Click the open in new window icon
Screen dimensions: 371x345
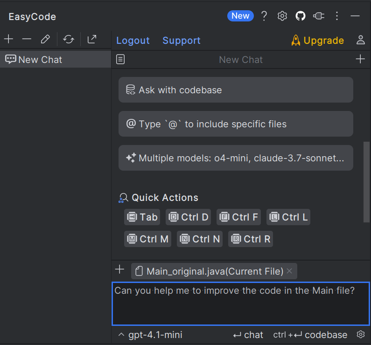[x=92, y=39]
